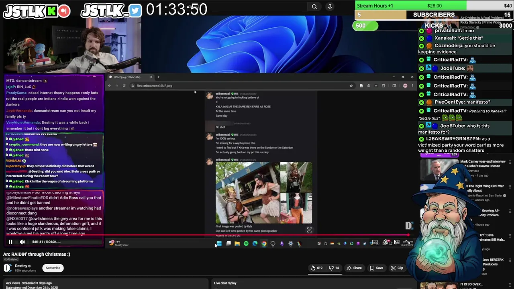
Task: Open Chrome from the taskbar
Action: (264, 243)
